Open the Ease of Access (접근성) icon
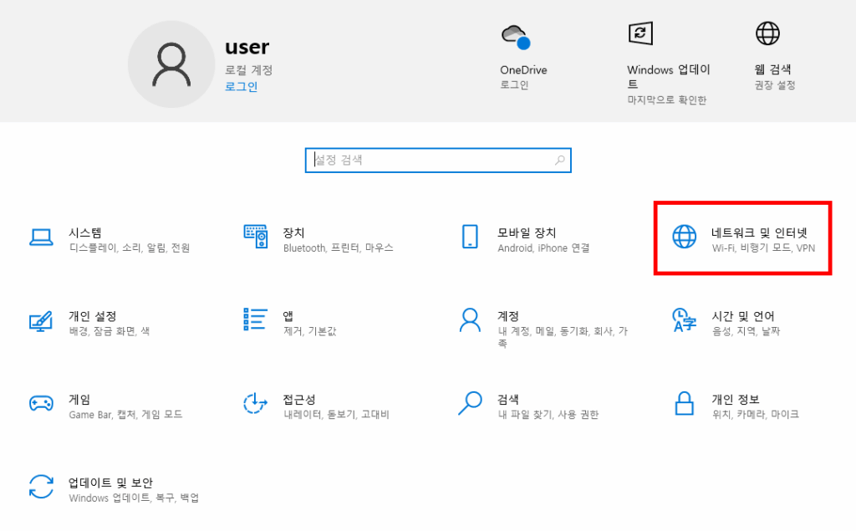856x531 pixels. tap(255, 403)
